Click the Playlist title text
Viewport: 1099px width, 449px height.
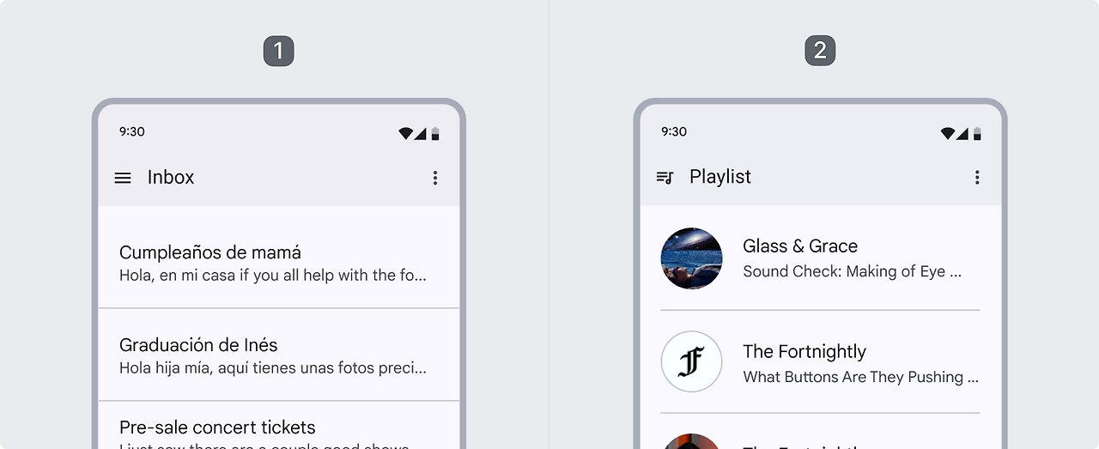coord(720,177)
